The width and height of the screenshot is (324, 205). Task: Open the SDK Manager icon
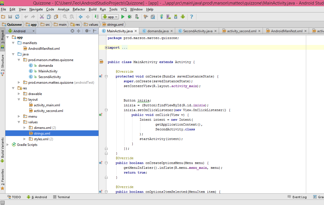(176, 17)
